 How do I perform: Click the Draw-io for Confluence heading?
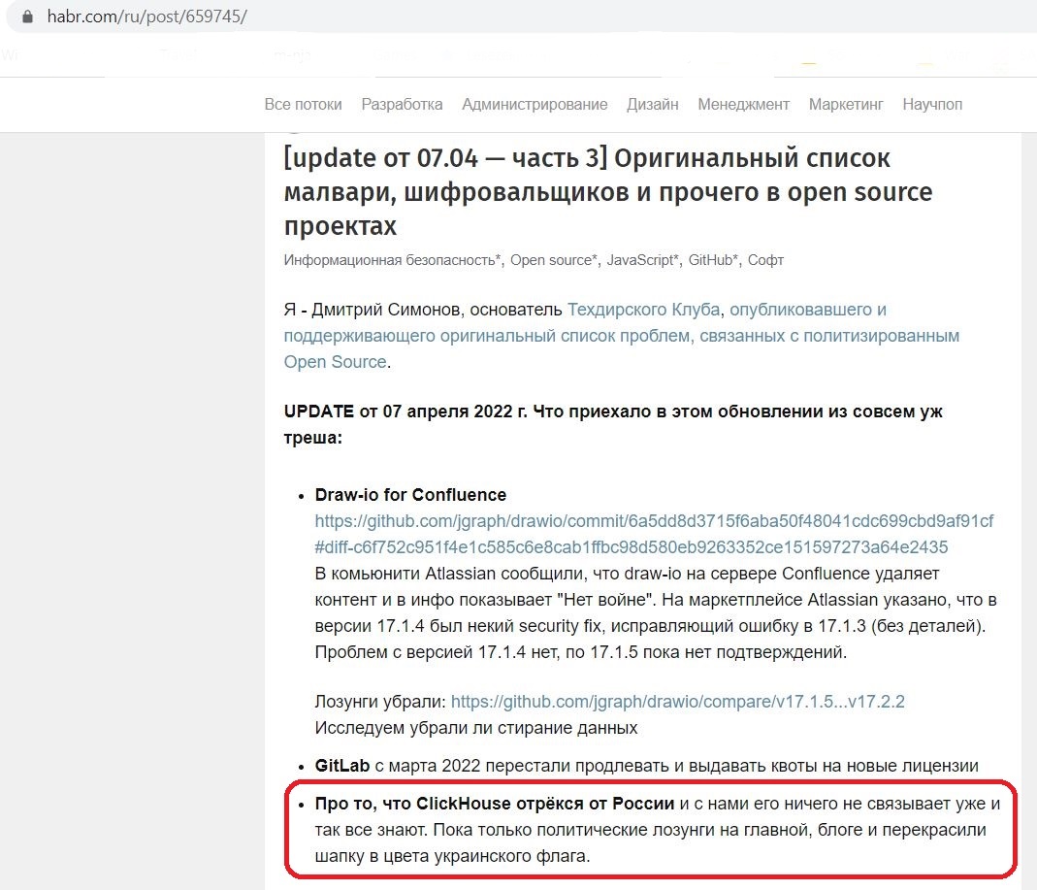tap(410, 495)
